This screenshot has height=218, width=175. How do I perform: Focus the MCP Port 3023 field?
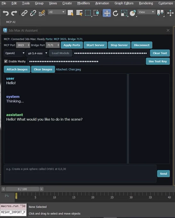click(22, 45)
